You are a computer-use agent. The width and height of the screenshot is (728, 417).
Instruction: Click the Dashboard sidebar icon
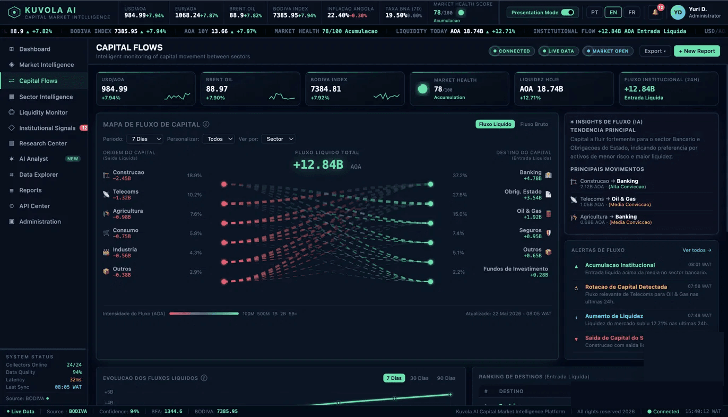click(x=12, y=49)
